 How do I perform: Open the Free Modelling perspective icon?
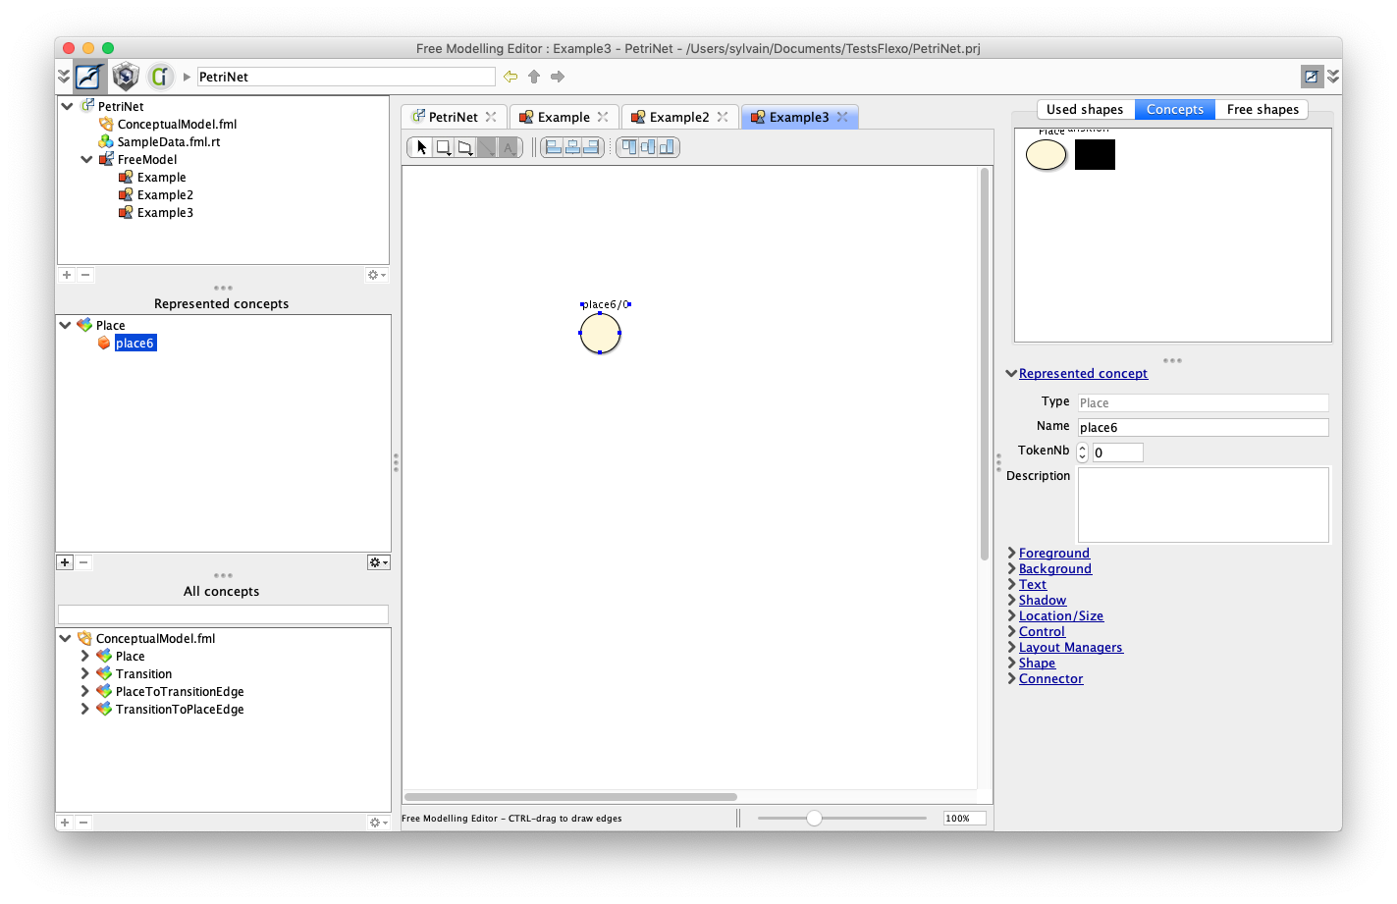point(89,77)
